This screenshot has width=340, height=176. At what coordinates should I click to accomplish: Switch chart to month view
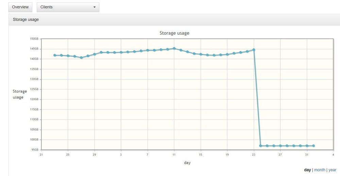(320, 170)
